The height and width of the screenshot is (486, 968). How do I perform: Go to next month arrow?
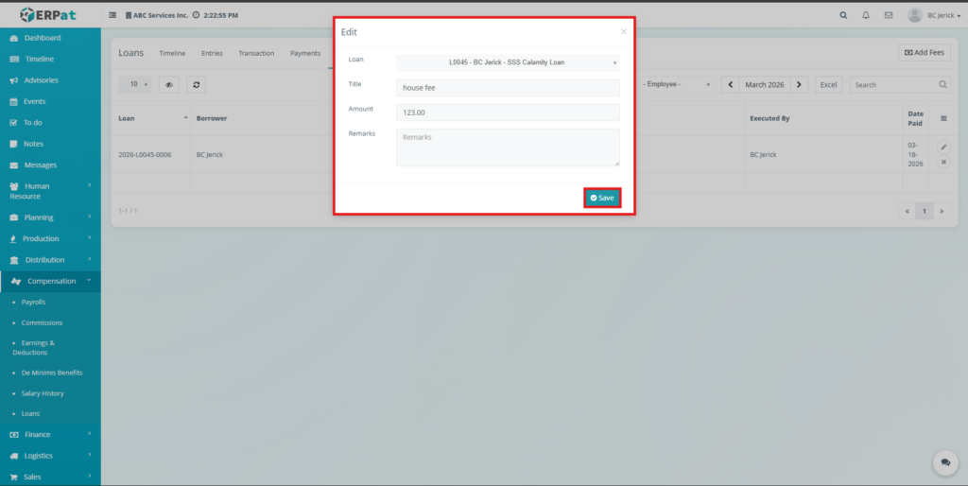[x=800, y=84]
